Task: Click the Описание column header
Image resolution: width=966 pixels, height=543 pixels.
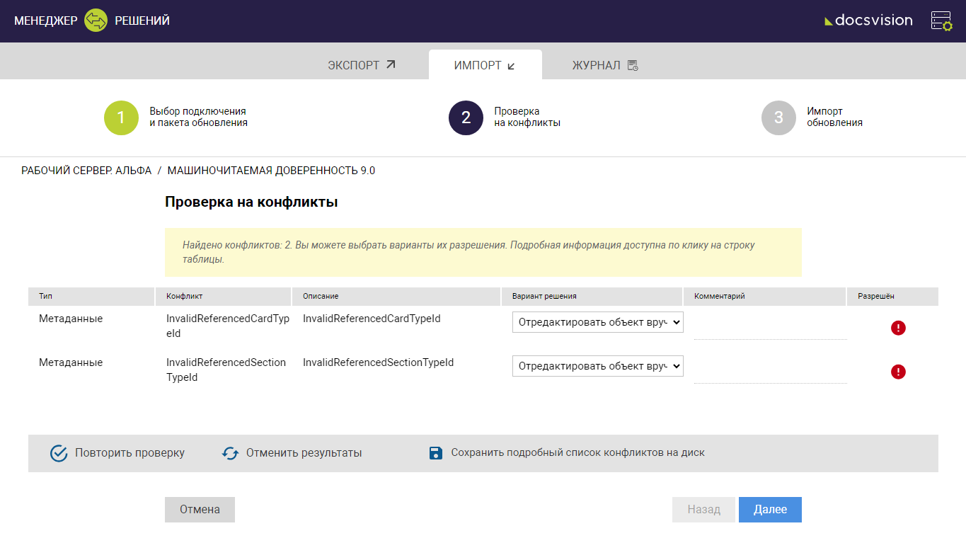Action: 396,297
